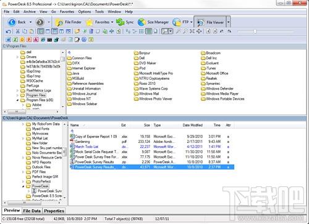309x224 pixels.
Task: Open the viewer zoom mode dropdown arrow
Action: 171,32
